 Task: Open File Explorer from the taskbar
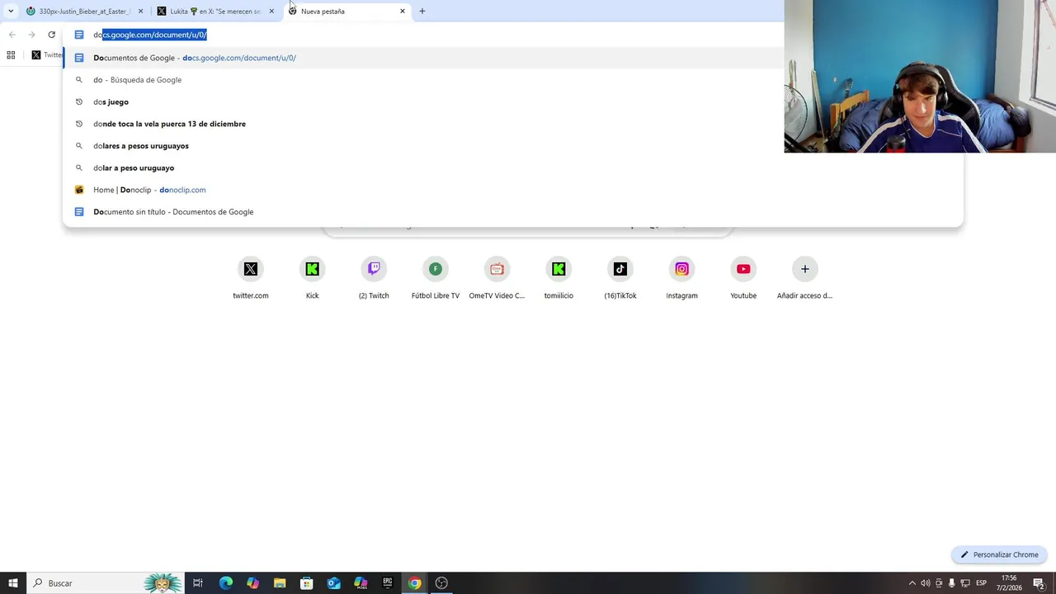coord(280,583)
